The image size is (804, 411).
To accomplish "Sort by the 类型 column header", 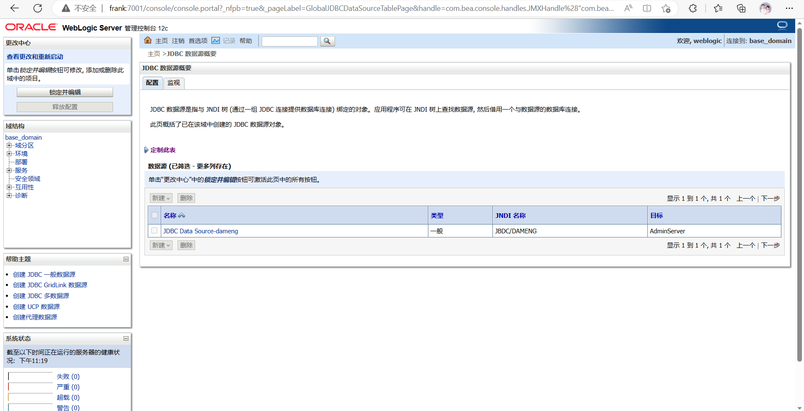I will pos(437,216).
